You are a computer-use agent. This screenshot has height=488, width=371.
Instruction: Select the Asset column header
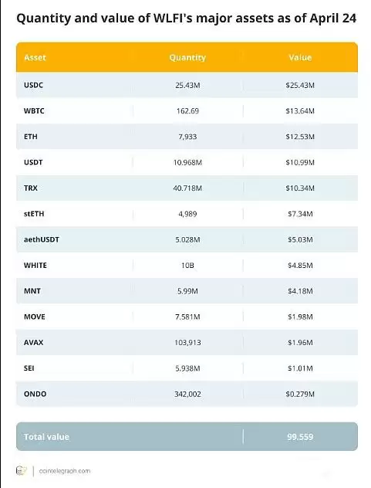coord(35,58)
